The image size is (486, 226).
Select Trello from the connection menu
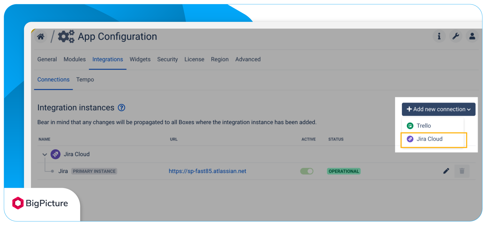click(433, 126)
